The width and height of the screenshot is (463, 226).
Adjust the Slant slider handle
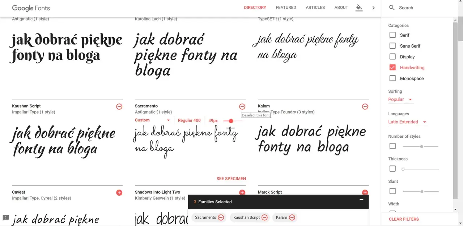422,191
